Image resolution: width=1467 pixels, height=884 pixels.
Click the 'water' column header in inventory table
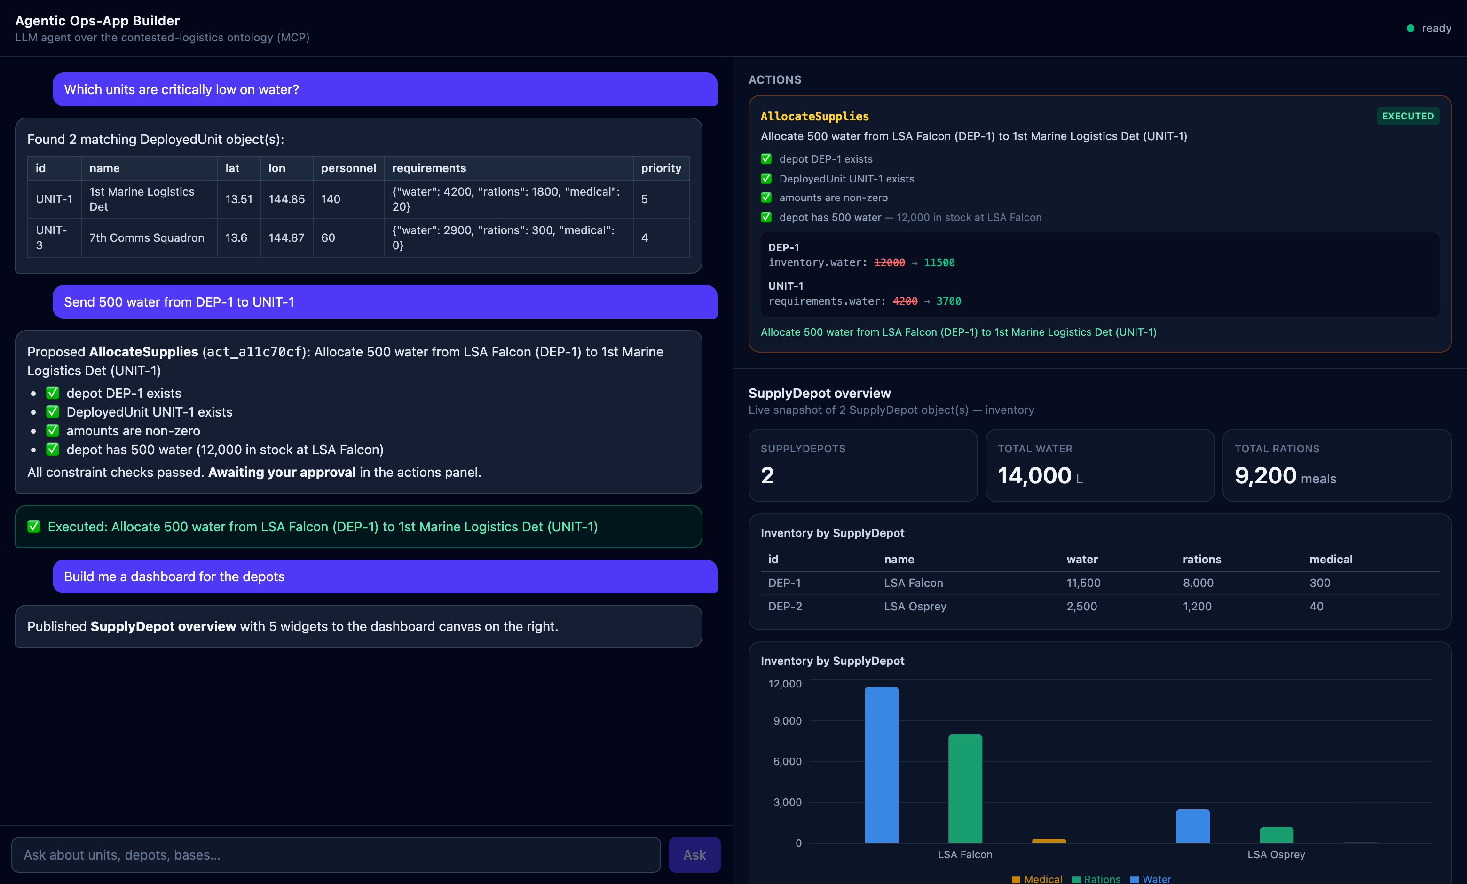tap(1082, 559)
